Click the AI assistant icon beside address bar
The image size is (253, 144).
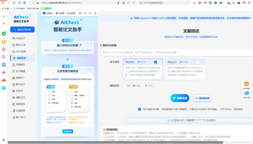click(x=25, y=3)
